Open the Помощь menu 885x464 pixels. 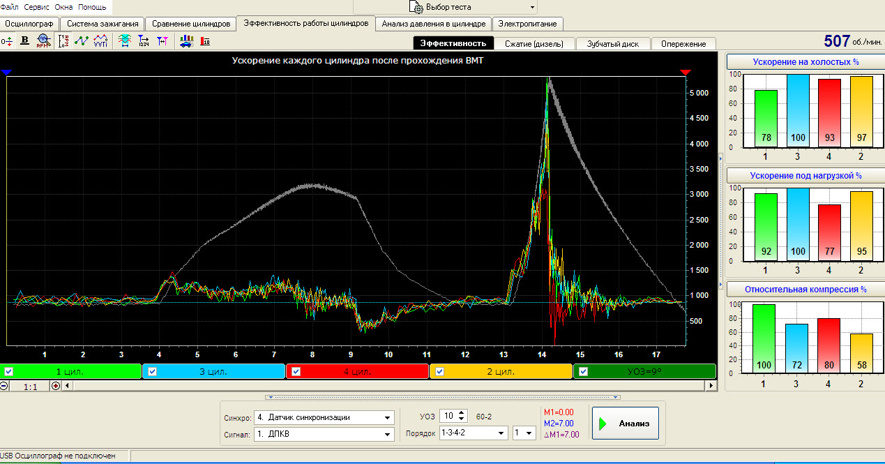[x=92, y=7]
